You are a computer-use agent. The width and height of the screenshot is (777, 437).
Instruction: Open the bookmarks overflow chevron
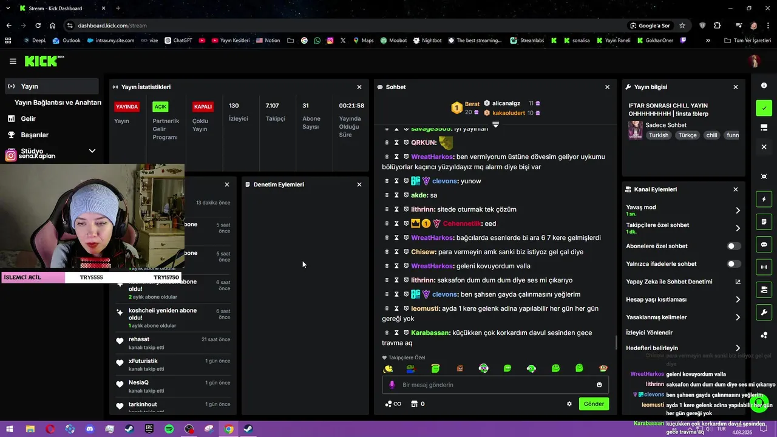click(x=708, y=41)
